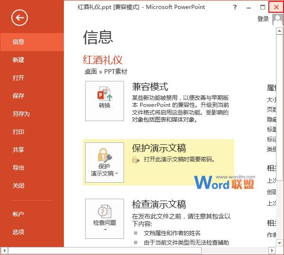Minimize the PowerPoint window
The image size is (284, 255).
(x=248, y=8)
